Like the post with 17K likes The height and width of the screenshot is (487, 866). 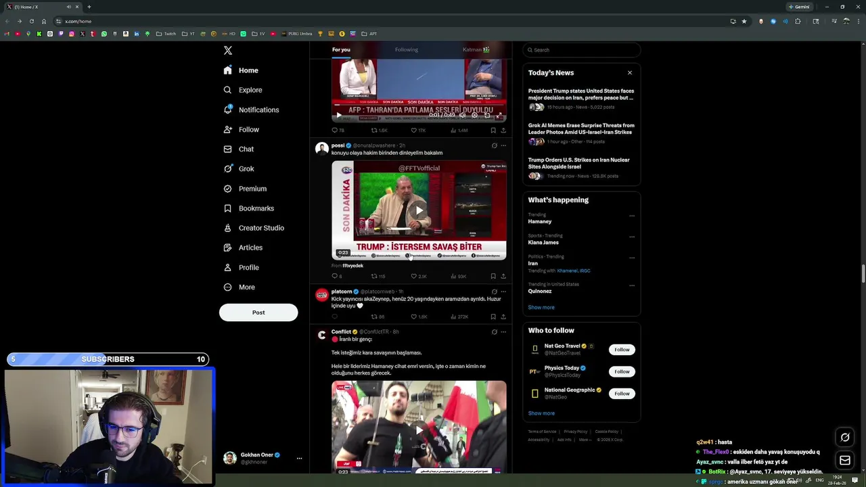[418, 131]
